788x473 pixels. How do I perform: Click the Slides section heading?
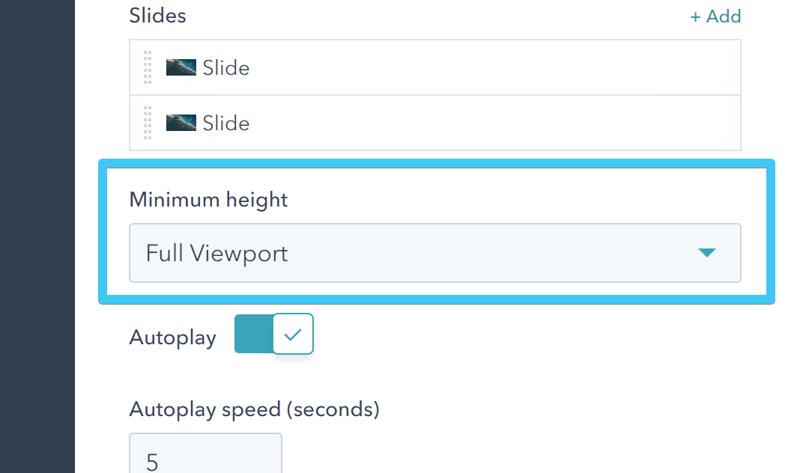[157, 16]
